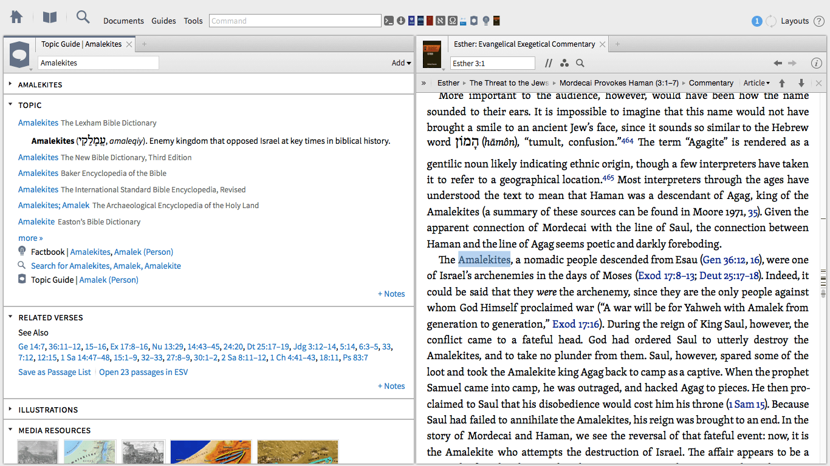Open the Article navigation dropdown
Screen dimensions: 830x466
coord(756,83)
